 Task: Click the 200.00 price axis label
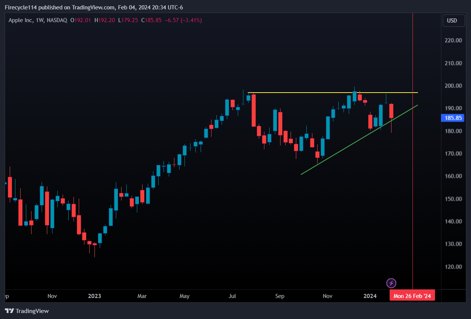click(453, 85)
